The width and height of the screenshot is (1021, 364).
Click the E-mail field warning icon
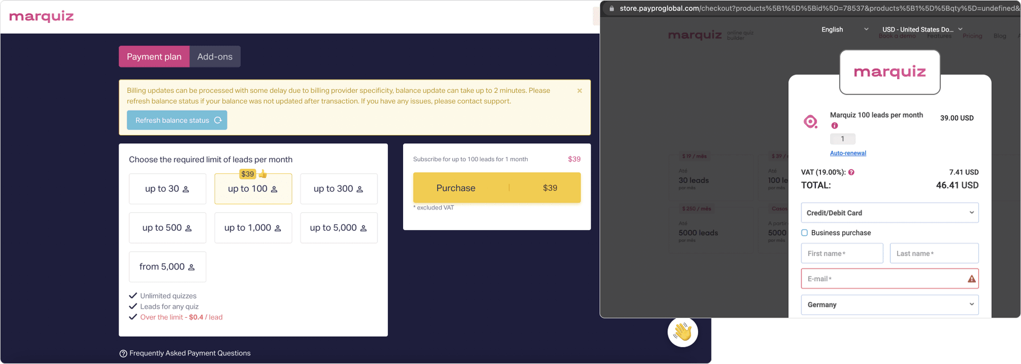point(972,279)
